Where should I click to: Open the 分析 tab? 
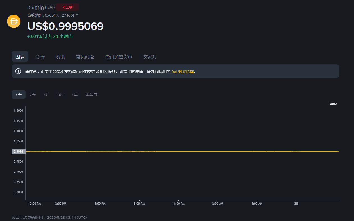(x=40, y=57)
